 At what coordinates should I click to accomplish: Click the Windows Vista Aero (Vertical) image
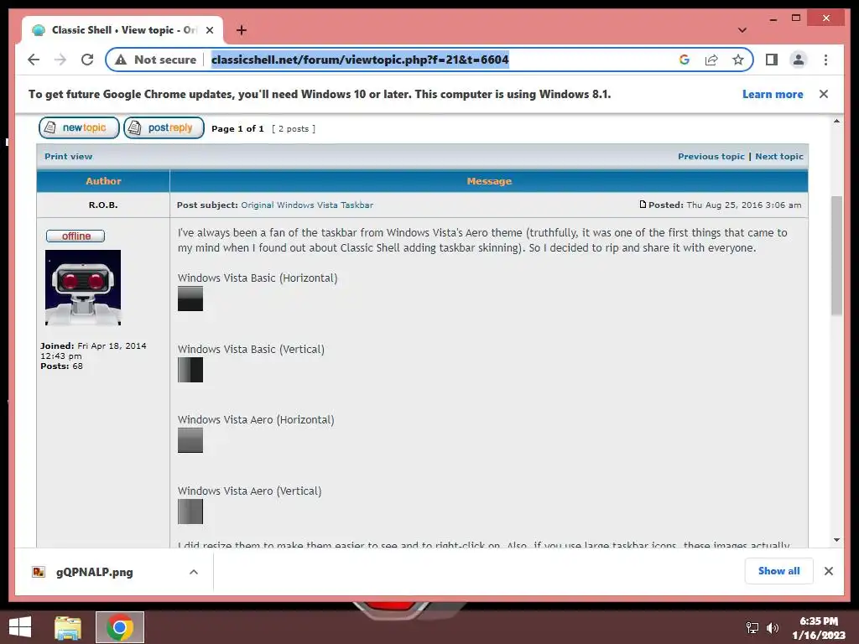pyautogui.click(x=190, y=512)
